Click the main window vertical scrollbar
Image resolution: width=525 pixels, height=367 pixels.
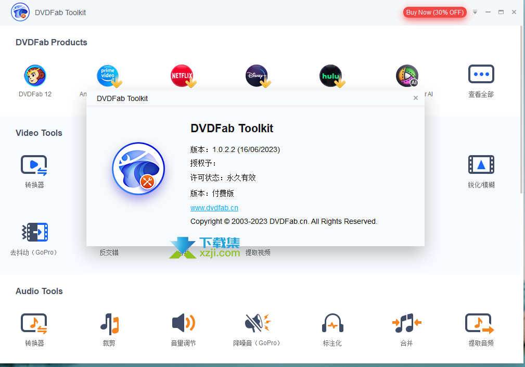click(x=522, y=109)
